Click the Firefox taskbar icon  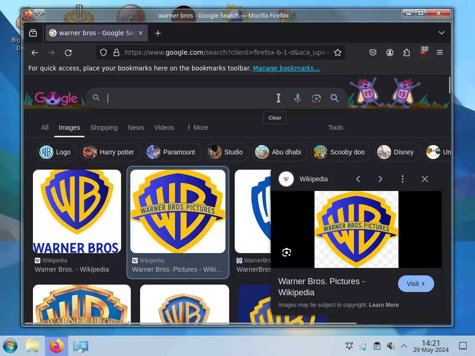tap(57, 346)
